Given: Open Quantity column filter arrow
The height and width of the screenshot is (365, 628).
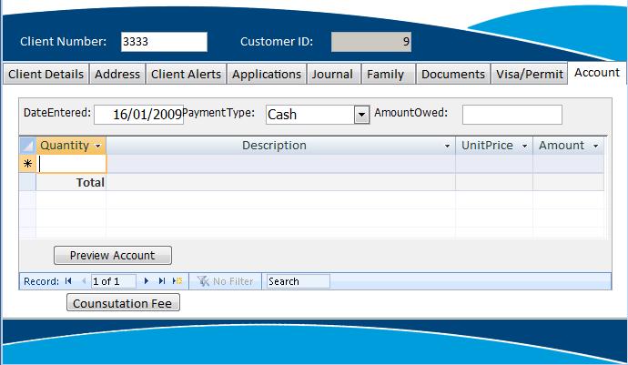Looking at the screenshot, I should pos(97,146).
